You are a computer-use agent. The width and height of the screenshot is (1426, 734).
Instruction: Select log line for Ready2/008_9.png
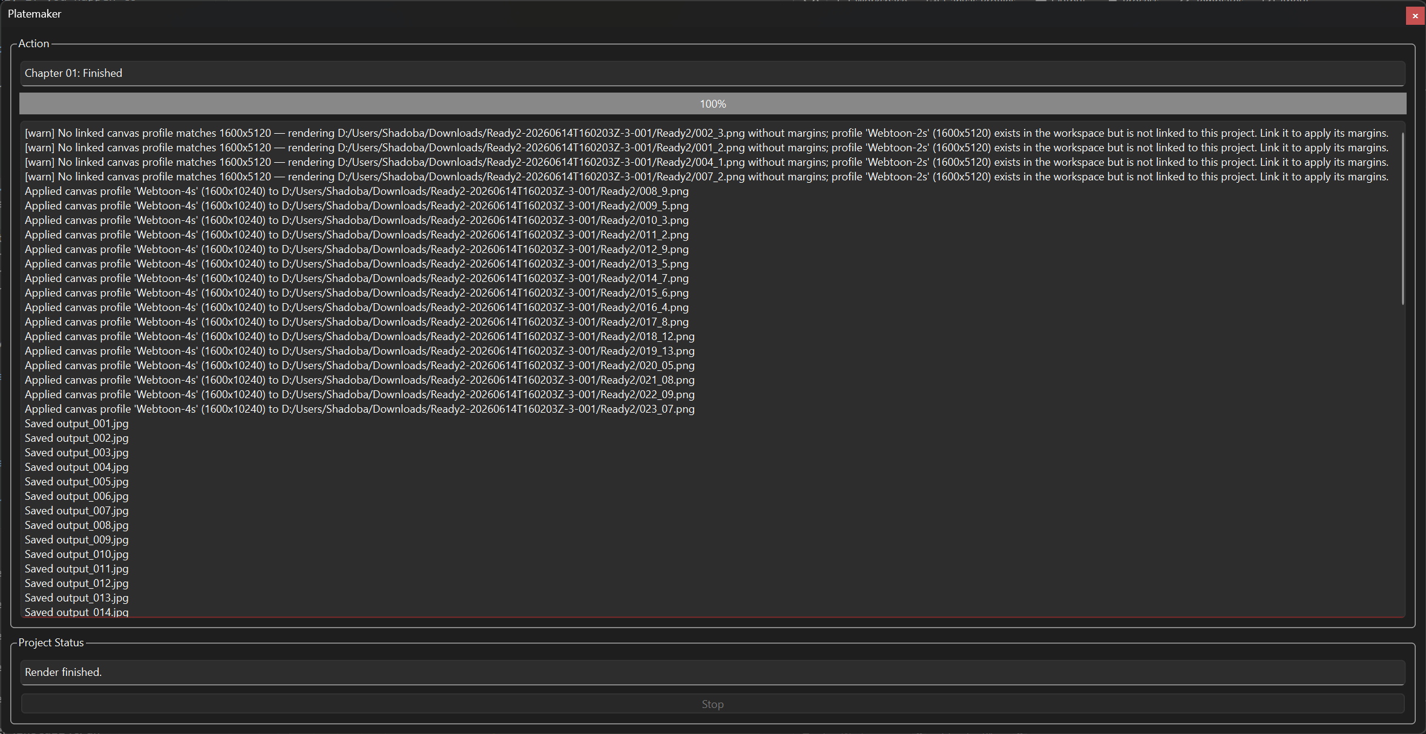click(x=356, y=191)
